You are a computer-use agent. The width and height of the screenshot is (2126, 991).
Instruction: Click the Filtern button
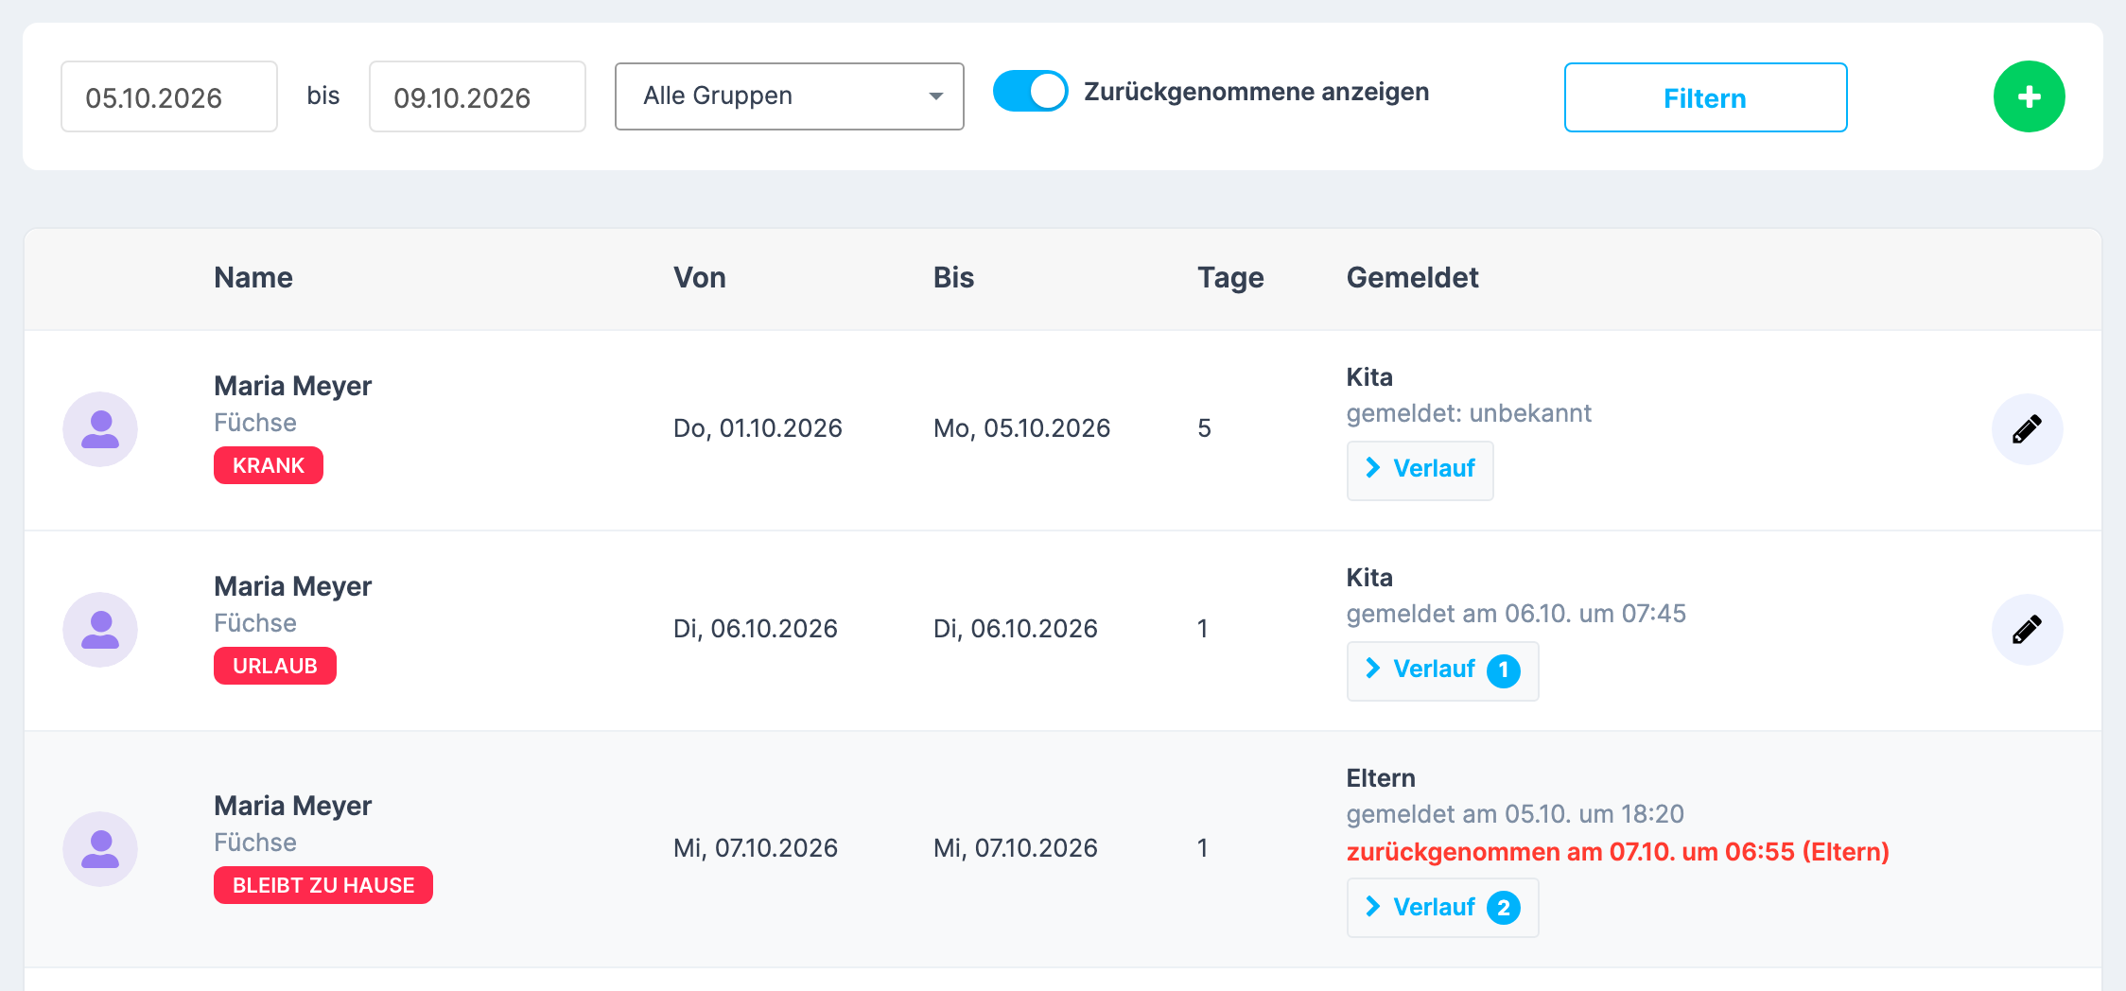click(1705, 97)
